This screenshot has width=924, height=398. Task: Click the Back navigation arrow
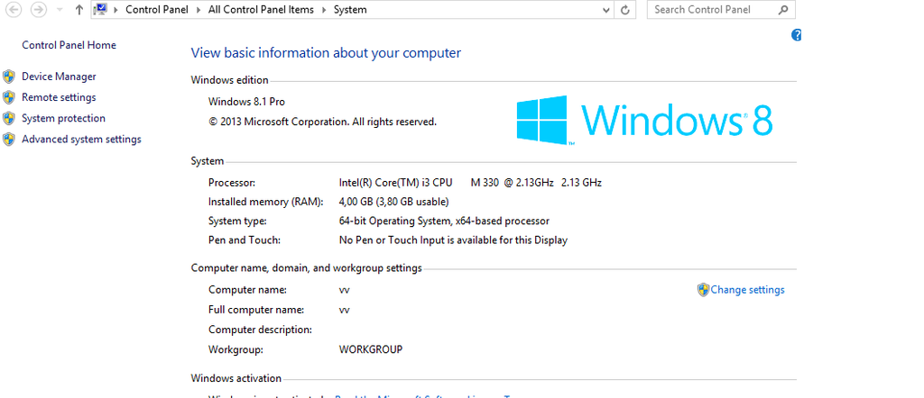point(14,9)
